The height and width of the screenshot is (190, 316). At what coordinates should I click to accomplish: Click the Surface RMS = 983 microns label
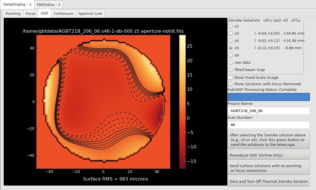click(115, 179)
